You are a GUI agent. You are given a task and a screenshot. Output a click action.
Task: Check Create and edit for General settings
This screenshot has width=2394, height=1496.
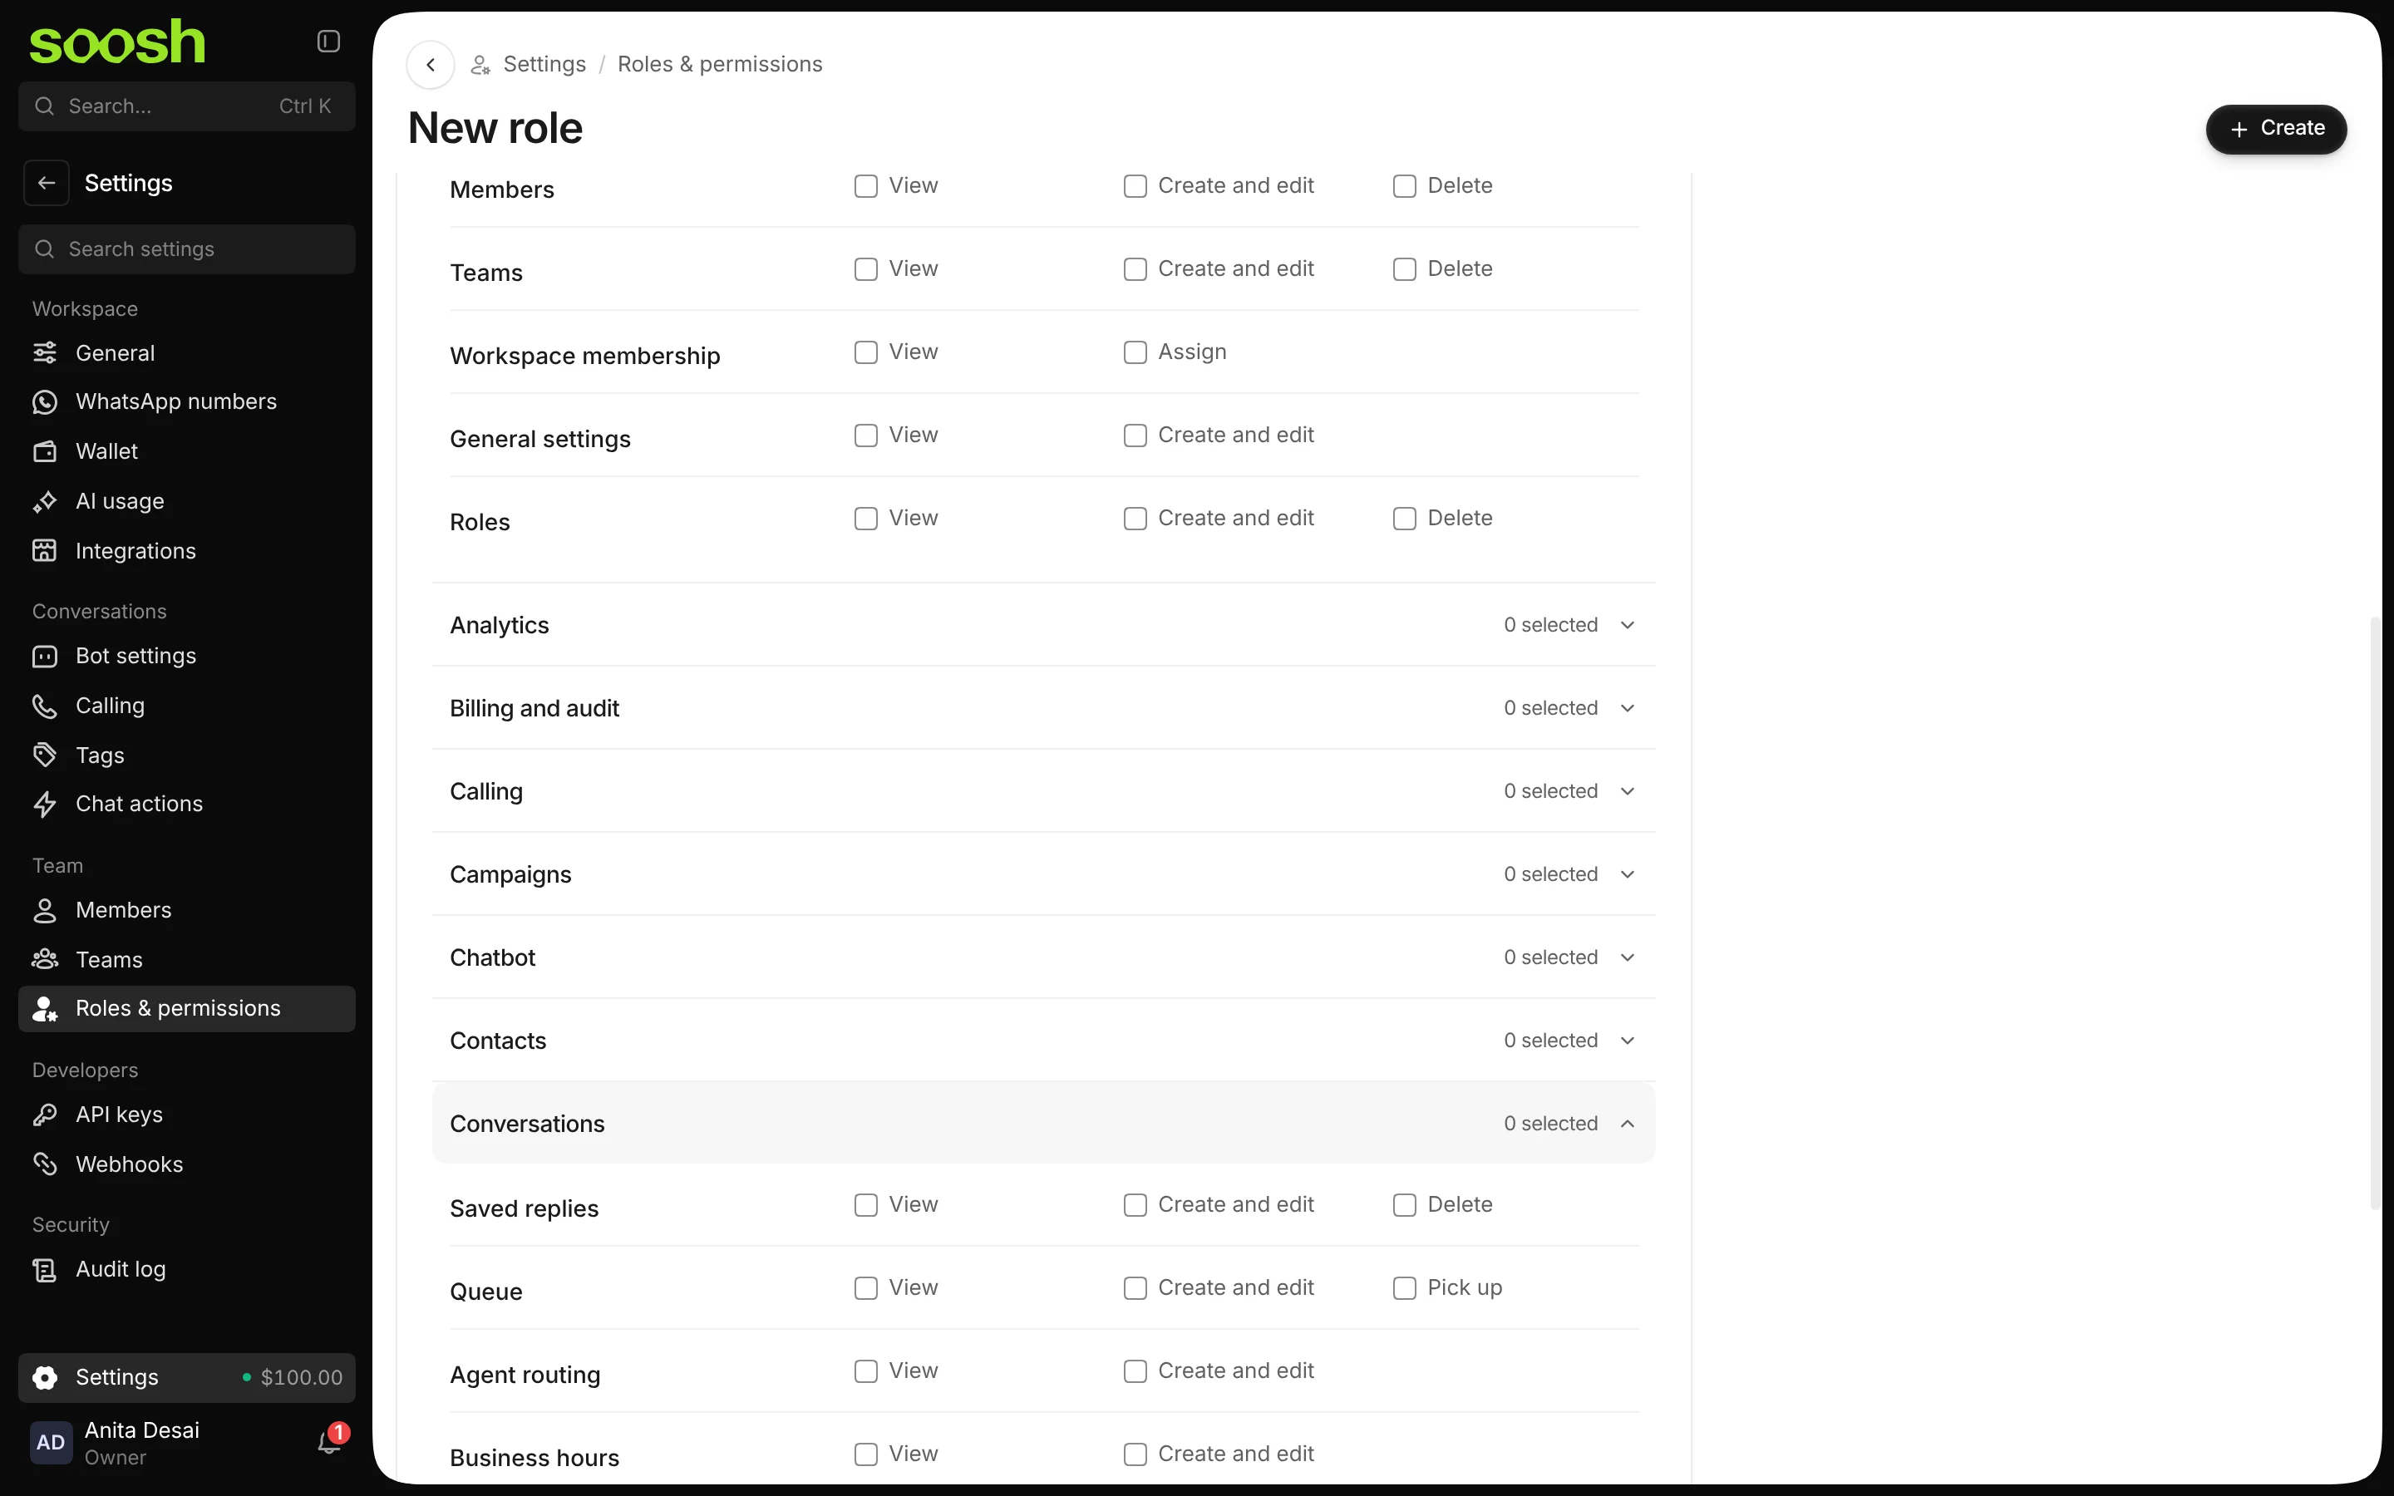click(x=1135, y=436)
